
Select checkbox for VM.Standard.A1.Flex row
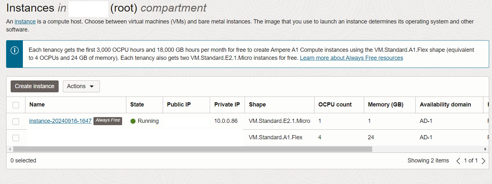point(16,138)
